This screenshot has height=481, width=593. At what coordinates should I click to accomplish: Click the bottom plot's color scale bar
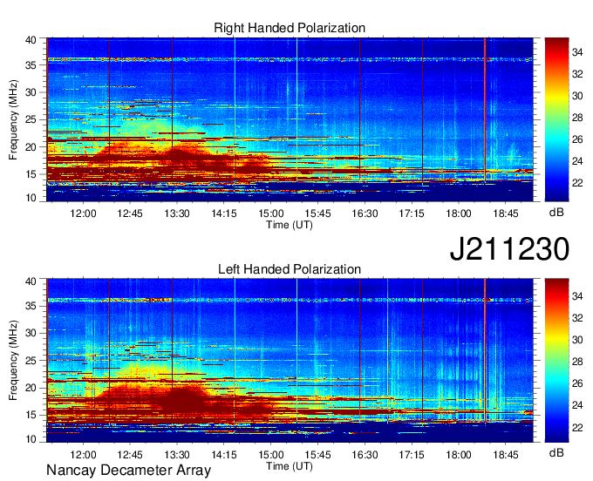[556, 360]
